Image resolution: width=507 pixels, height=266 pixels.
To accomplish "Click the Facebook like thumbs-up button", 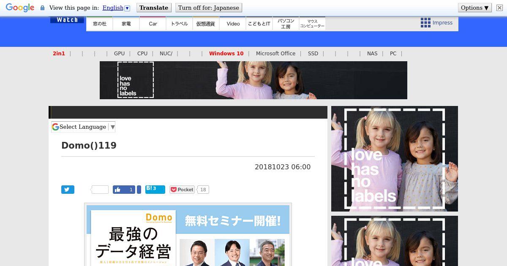I will click(x=124, y=190).
